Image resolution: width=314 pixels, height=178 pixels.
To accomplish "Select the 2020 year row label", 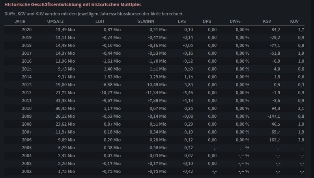I will pos(27,30).
